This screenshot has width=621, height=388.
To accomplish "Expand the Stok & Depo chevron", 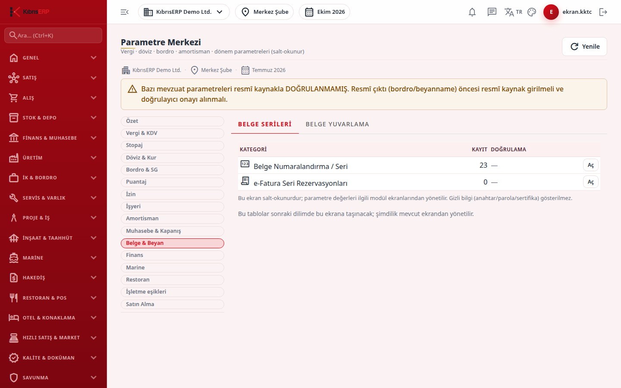I will point(94,118).
